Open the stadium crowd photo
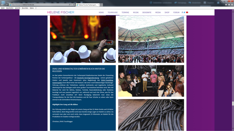The height and width of the screenshot is (131, 234). [151, 39]
